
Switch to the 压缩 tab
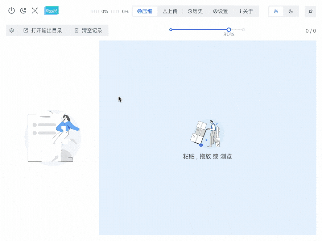coord(145,11)
